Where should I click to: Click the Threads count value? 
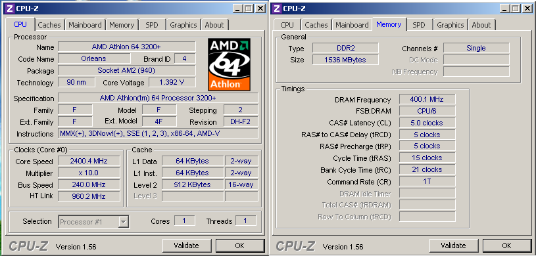point(245,221)
